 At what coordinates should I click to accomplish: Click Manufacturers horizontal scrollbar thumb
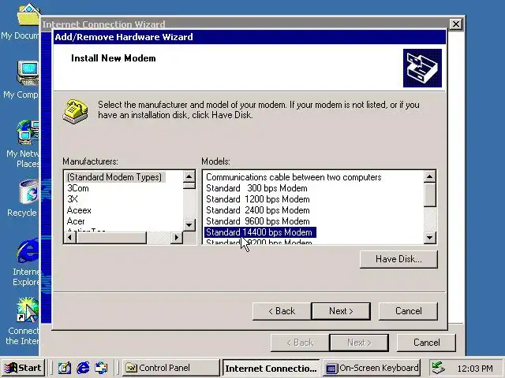[x=111, y=238]
